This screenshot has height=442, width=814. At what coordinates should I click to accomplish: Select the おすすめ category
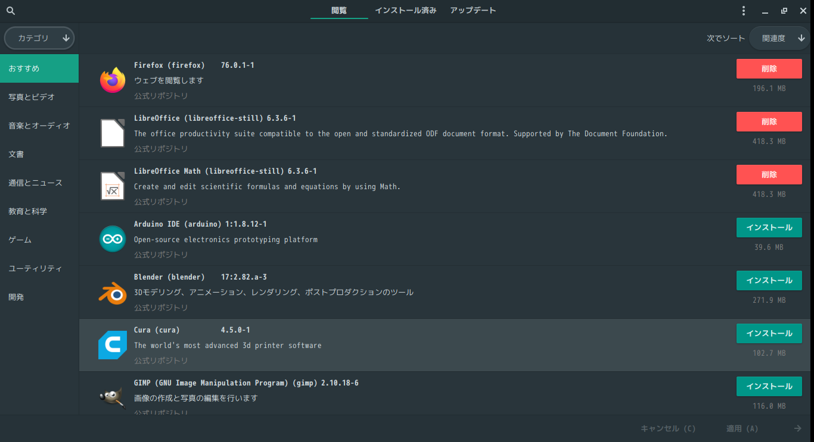[39, 68]
